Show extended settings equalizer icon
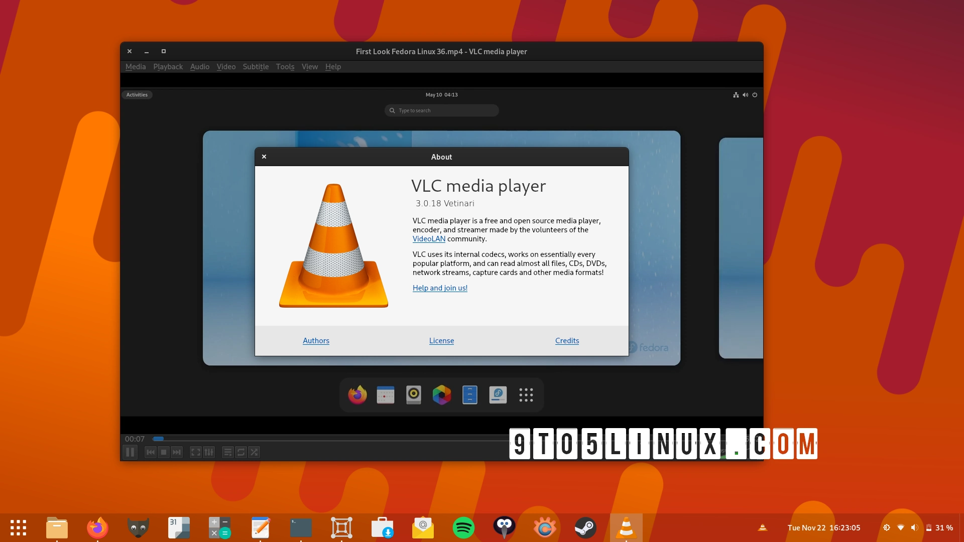 pyautogui.click(x=209, y=452)
